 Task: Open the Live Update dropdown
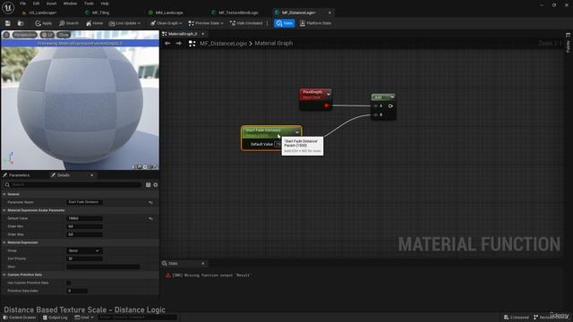(124, 23)
